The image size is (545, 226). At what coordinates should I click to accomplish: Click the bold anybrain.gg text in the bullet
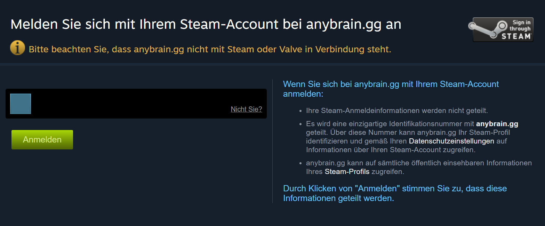497,124
